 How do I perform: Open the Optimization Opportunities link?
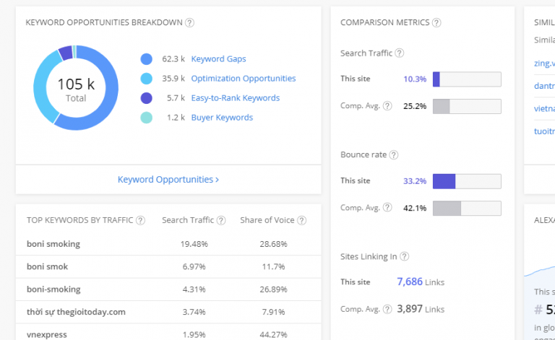(x=243, y=79)
